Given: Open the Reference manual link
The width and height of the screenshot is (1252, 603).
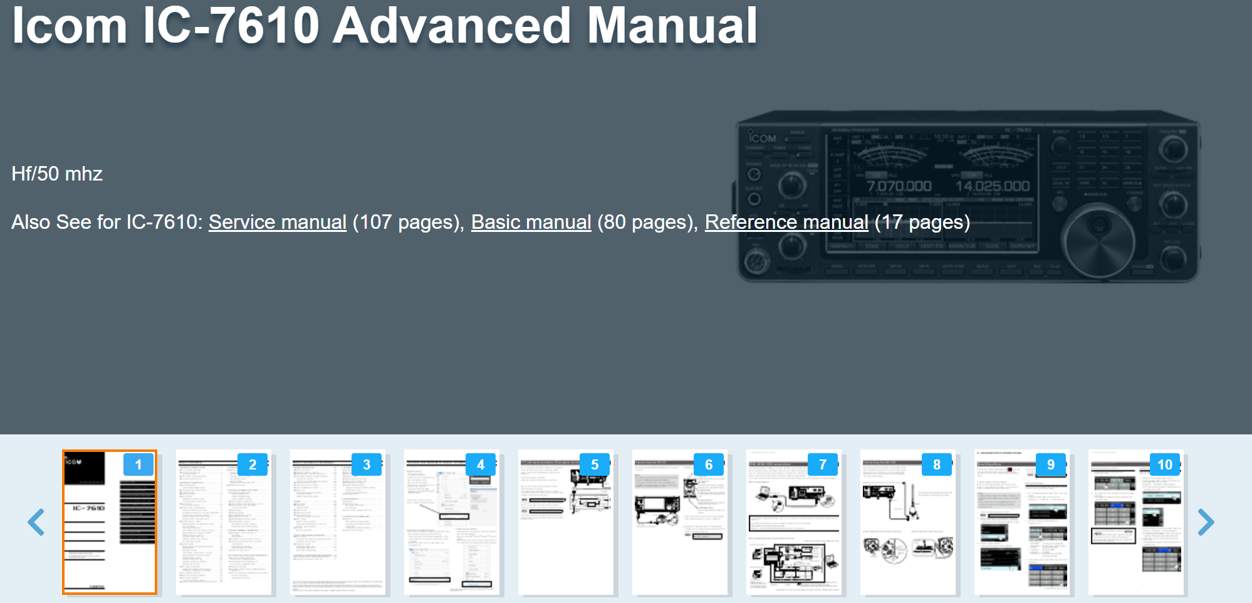Looking at the screenshot, I should click(786, 222).
